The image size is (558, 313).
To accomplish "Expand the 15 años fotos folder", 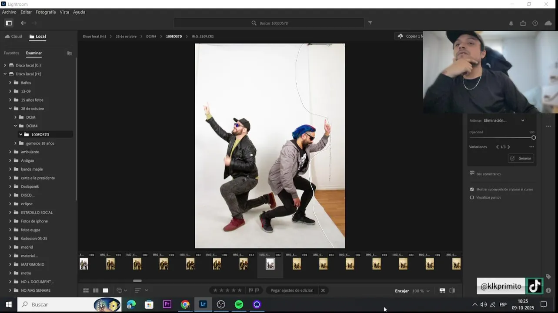I will tap(10, 100).
